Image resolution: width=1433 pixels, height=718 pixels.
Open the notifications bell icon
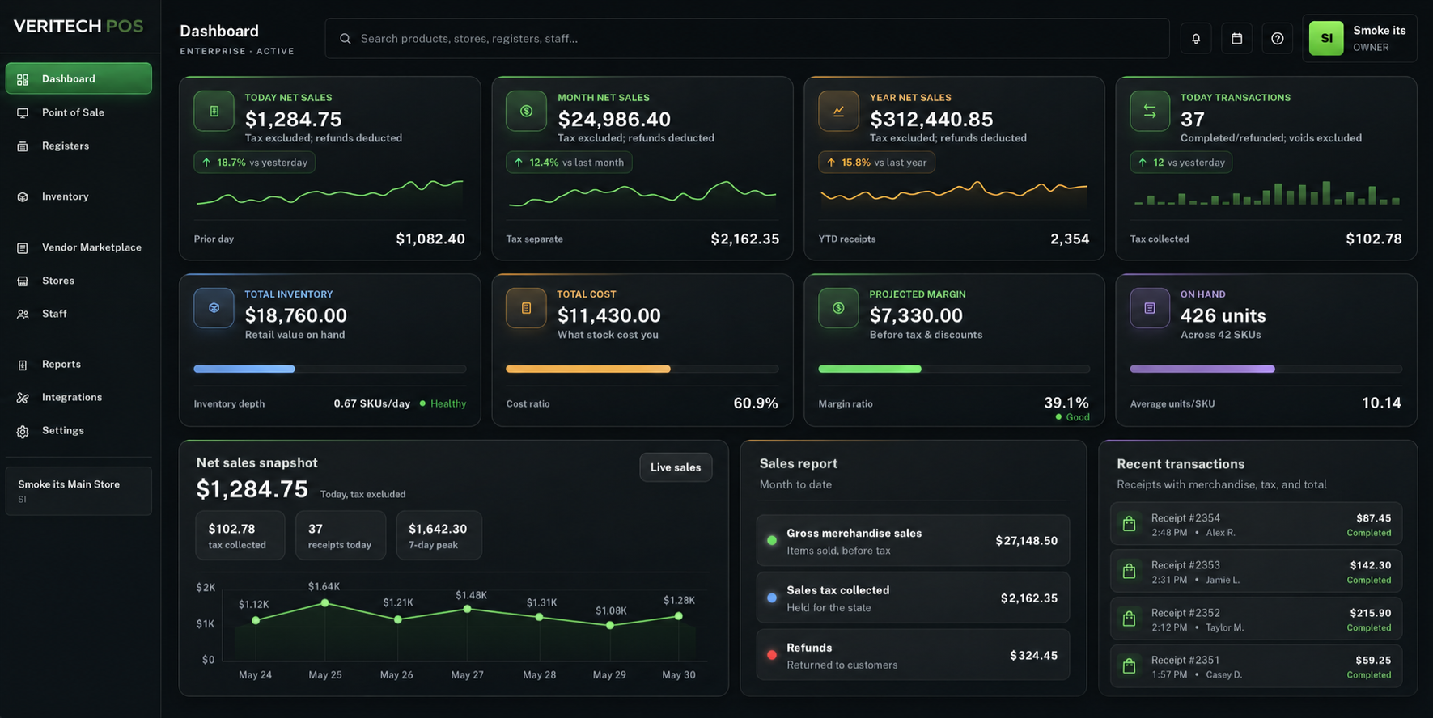coord(1195,38)
